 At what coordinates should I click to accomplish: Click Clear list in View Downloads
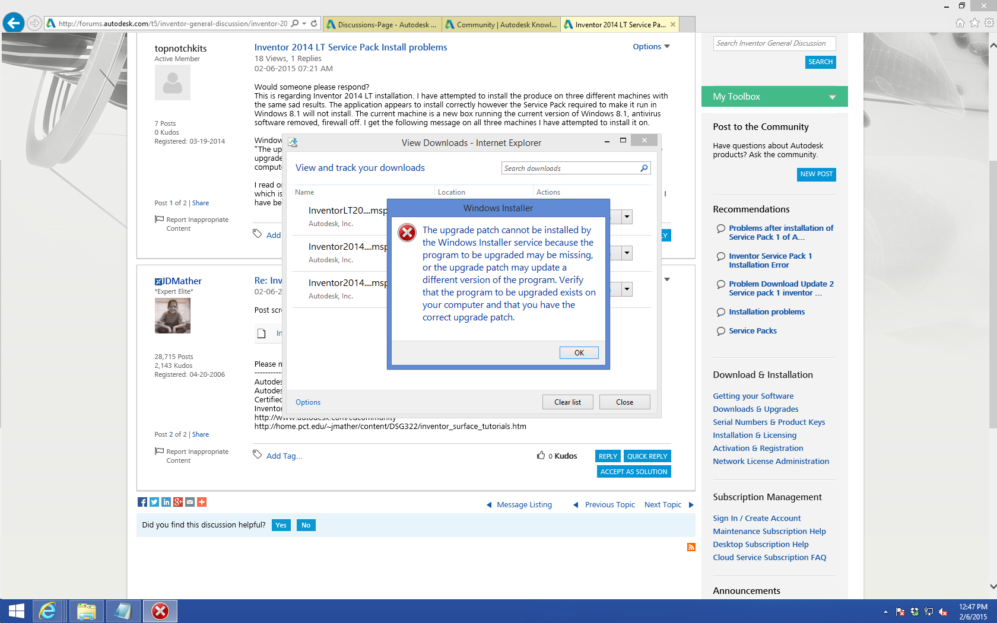coord(567,402)
